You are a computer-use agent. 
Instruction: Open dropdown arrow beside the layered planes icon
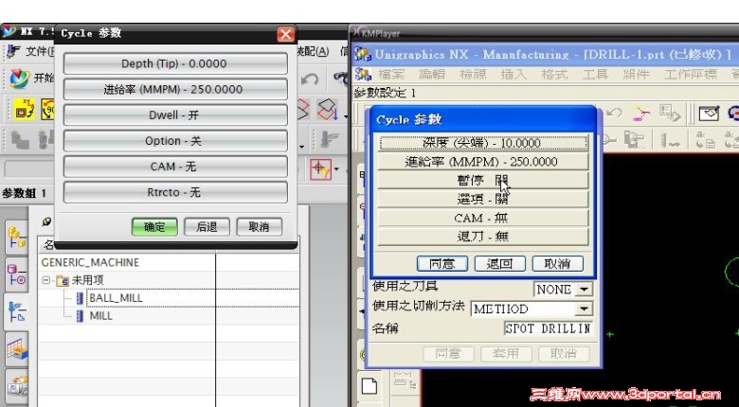(x=346, y=115)
